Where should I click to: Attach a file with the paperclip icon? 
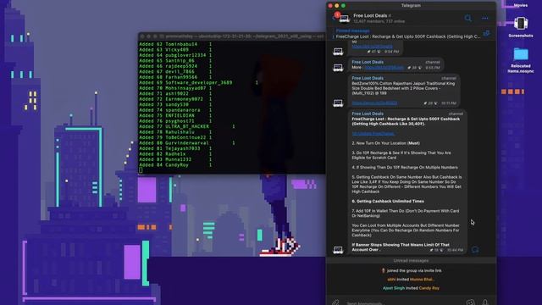coord(335,302)
